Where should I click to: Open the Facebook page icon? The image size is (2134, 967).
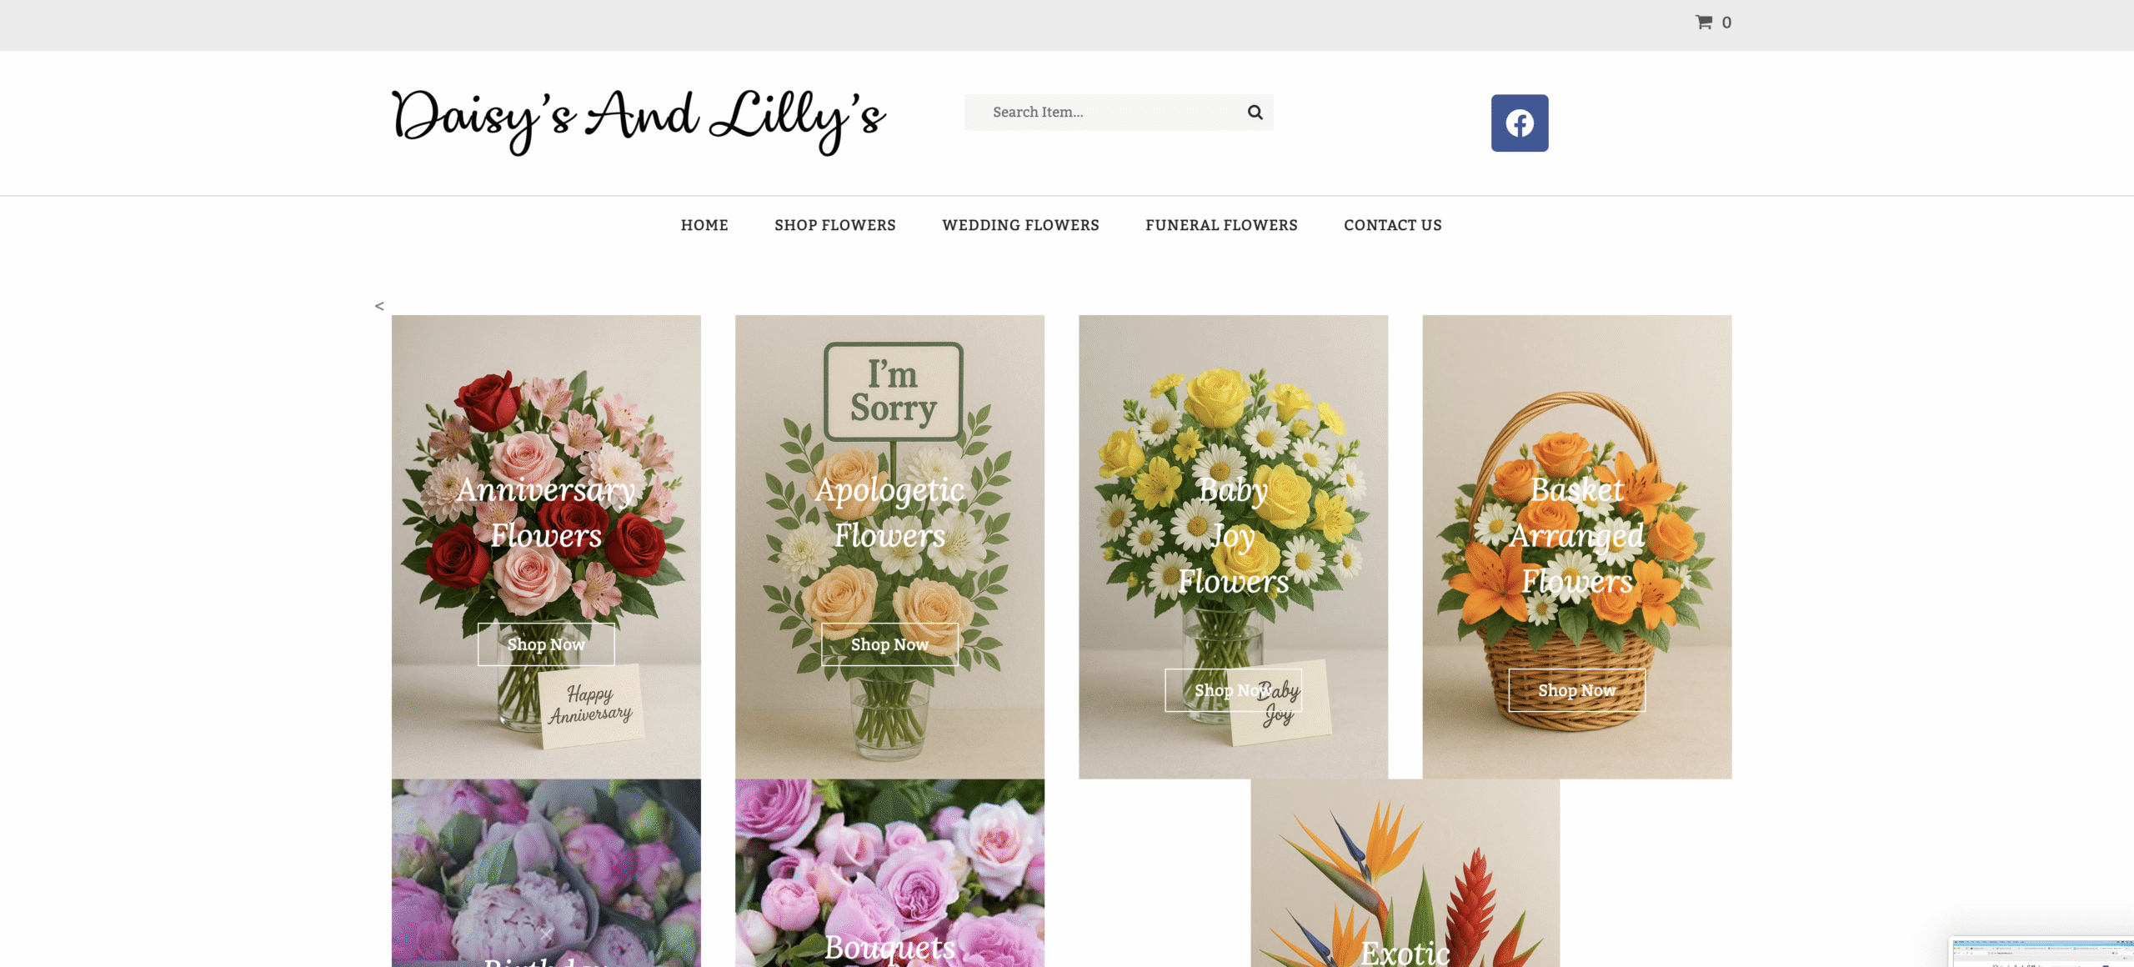click(x=1520, y=123)
